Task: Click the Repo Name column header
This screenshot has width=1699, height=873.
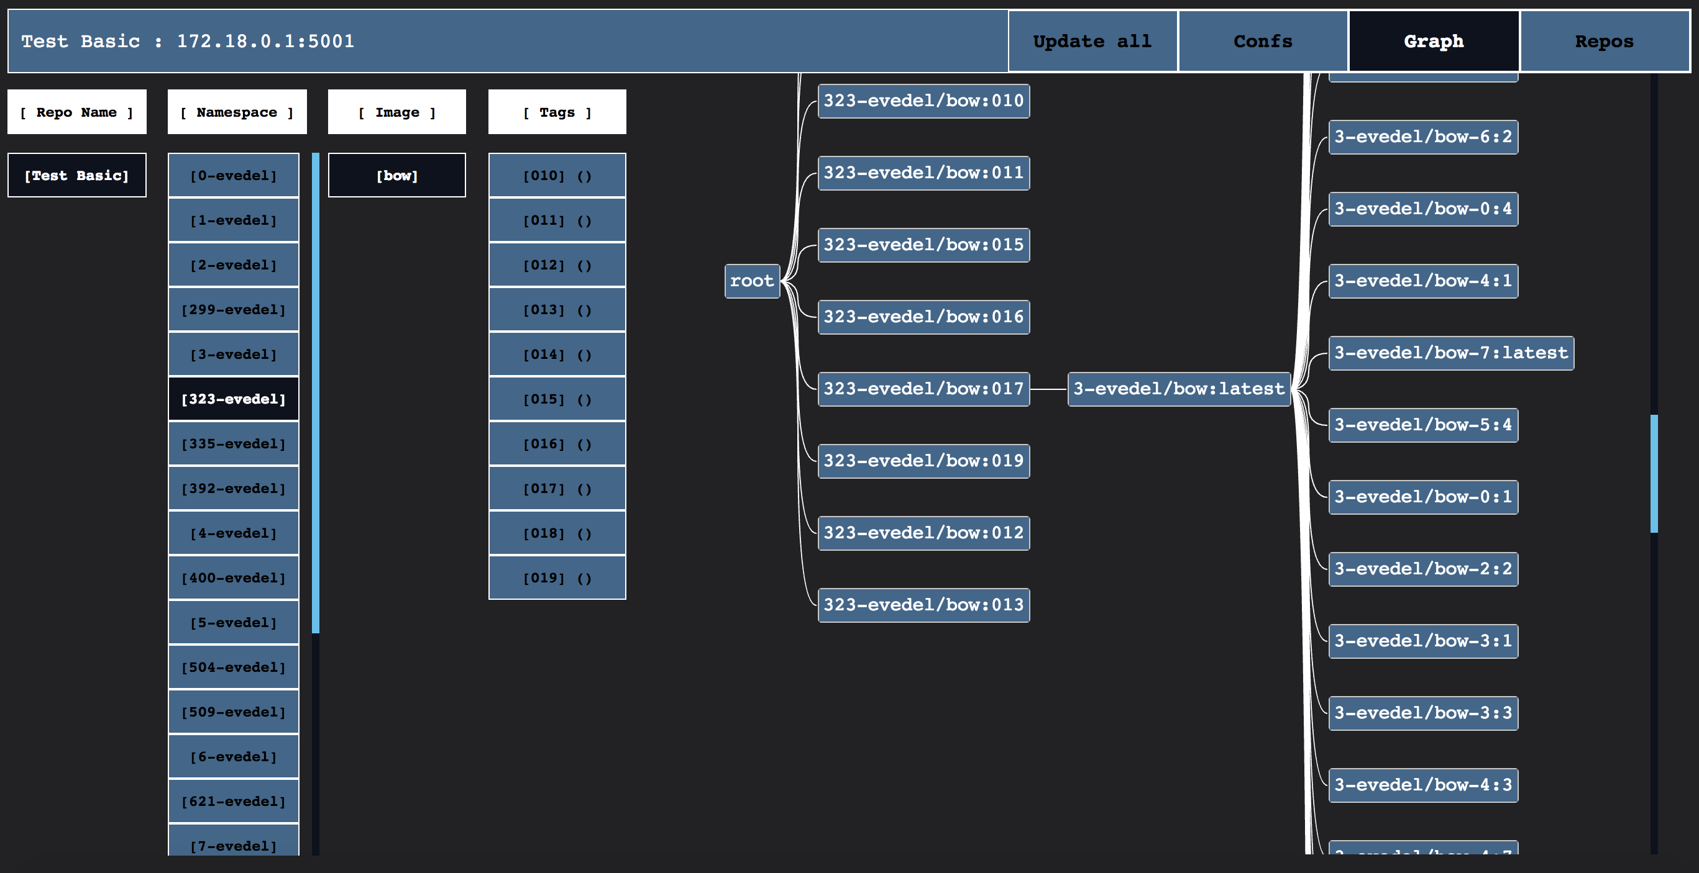Action: [x=76, y=112]
